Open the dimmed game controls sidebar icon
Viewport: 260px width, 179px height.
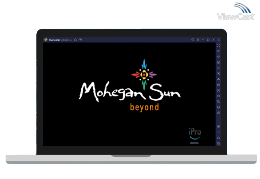pyautogui.click(x=219, y=68)
